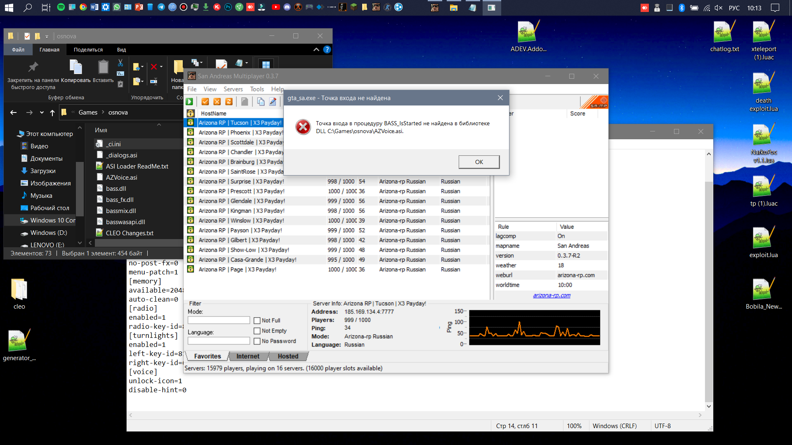Image resolution: width=792 pixels, height=445 pixels.
Task: Open WhatsApp from the taskbar
Action: pyautogui.click(x=117, y=7)
